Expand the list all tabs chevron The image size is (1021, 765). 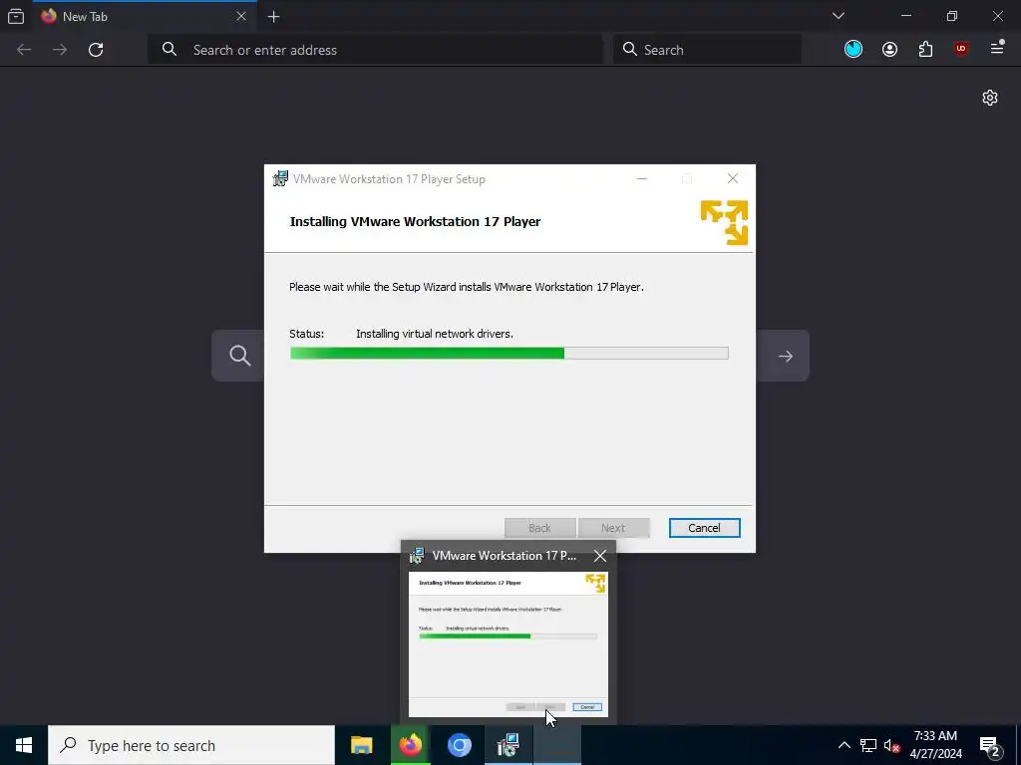[839, 16]
